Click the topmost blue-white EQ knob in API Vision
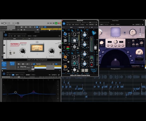Image resolution: width=146 pixels, height=121 pixels. (x=85, y=35)
